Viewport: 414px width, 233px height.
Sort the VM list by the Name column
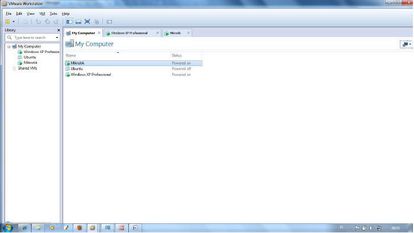click(x=118, y=55)
